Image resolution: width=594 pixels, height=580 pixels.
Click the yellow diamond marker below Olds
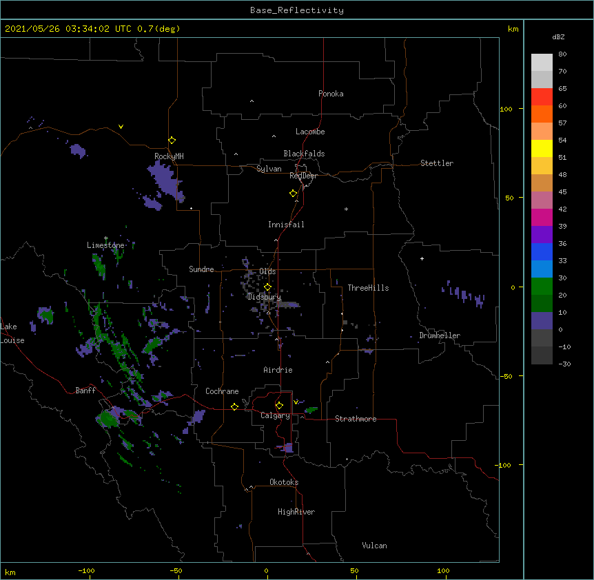(x=267, y=287)
